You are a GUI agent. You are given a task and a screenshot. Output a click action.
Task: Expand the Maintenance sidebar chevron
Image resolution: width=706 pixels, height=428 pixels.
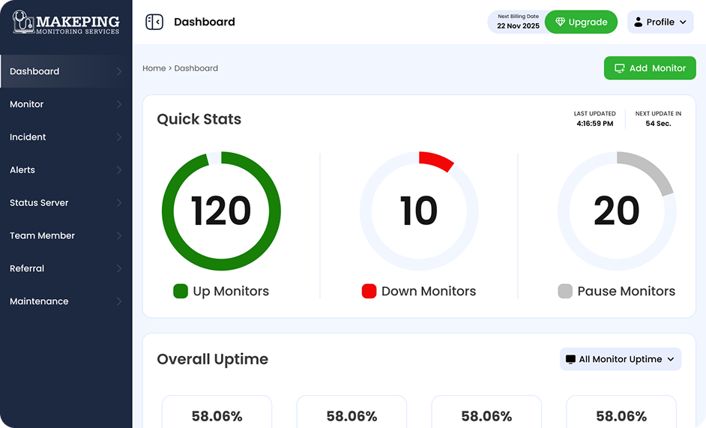119,301
